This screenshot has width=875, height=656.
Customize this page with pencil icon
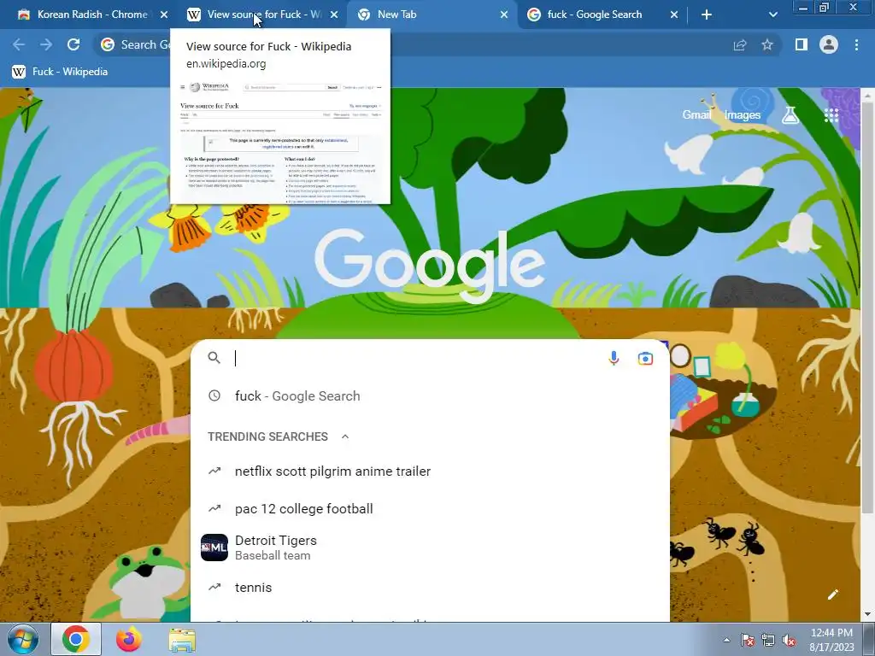(x=833, y=594)
